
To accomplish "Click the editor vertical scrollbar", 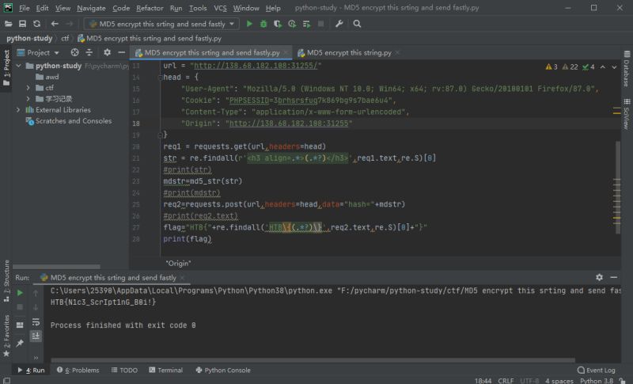I will tap(617, 188).
